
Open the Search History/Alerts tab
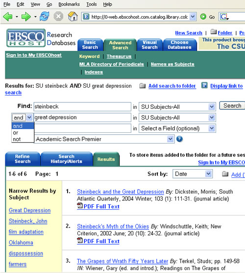click(x=67, y=159)
